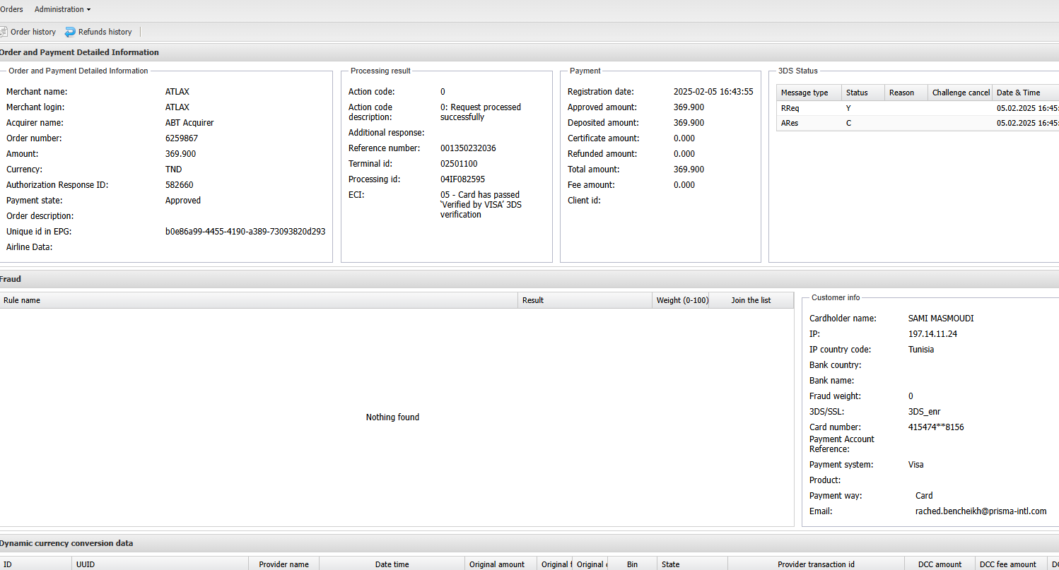Collapse the Dynamic currency conversion data header
The height and width of the screenshot is (570, 1059).
[x=66, y=543]
